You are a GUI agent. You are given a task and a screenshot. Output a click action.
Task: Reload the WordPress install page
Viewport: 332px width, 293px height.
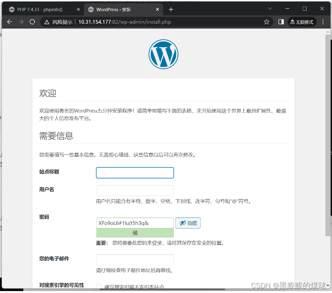click(x=32, y=22)
